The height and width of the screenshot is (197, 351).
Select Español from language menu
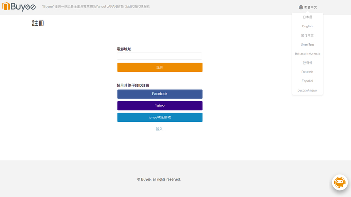[307, 81]
